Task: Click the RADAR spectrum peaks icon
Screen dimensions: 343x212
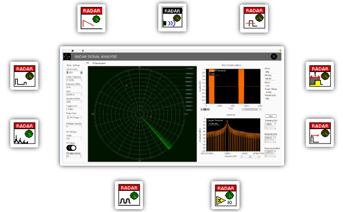Action: (24, 133)
